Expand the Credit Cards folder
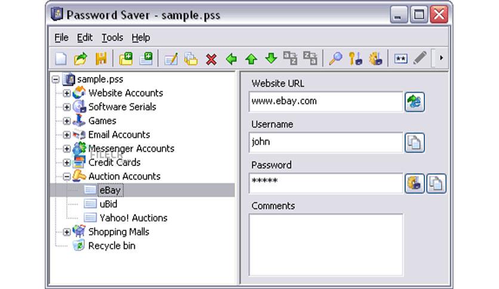 click(x=66, y=162)
